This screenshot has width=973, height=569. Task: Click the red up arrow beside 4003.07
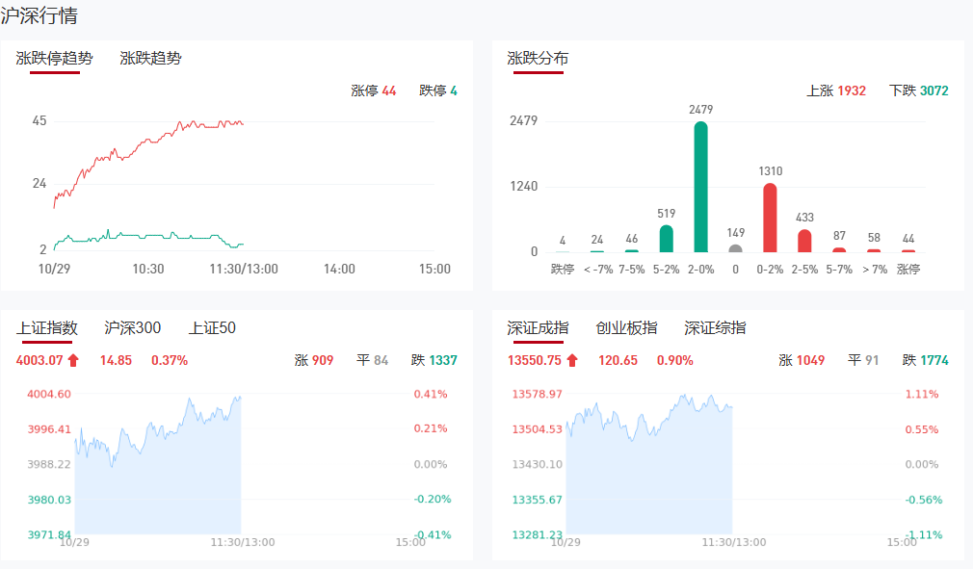73,360
